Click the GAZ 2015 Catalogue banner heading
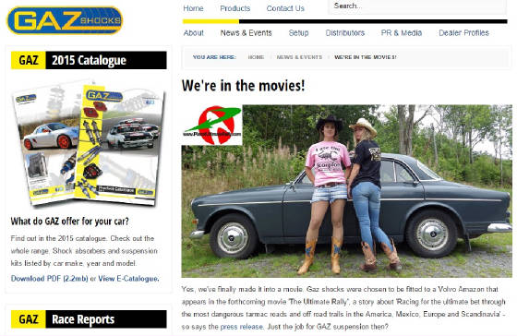Viewport: 517px width, 336px height. pos(89,60)
